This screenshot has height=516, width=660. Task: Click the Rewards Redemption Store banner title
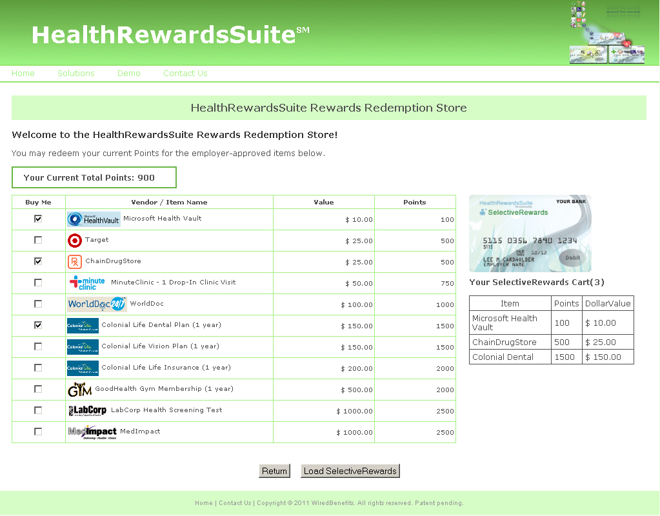click(329, 108)
